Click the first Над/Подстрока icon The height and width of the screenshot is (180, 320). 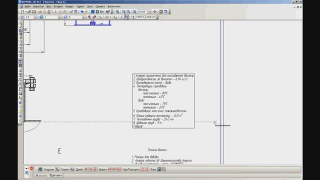[142, 169]
